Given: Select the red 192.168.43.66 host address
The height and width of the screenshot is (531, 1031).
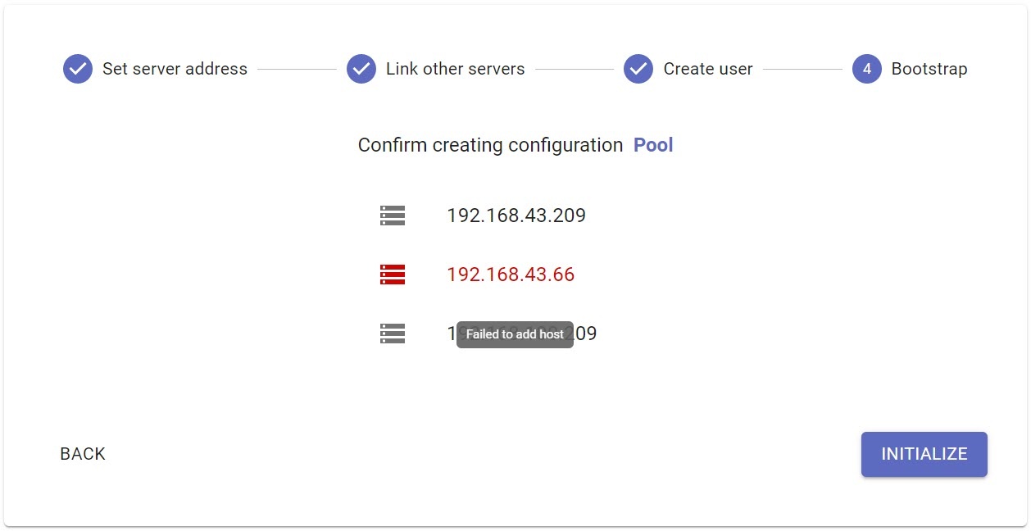Looking at the screenshot, I should coord(511,275).
